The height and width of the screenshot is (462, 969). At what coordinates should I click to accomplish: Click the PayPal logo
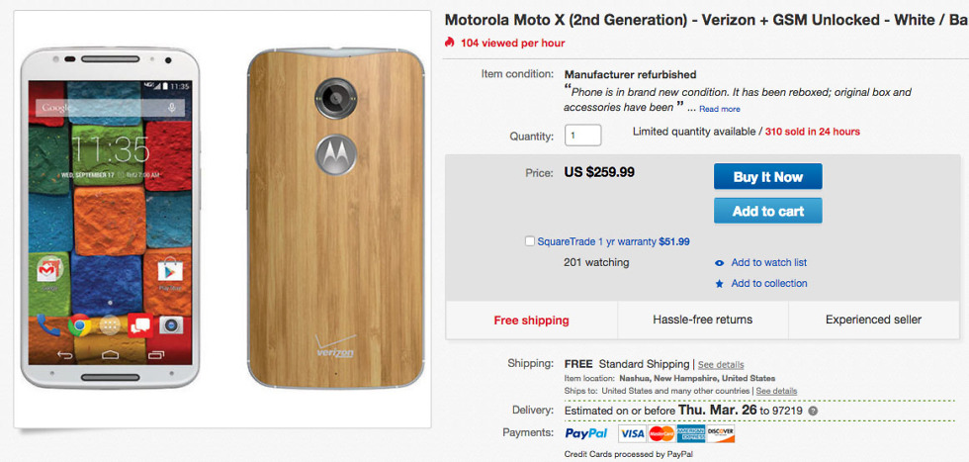[585, 433]
